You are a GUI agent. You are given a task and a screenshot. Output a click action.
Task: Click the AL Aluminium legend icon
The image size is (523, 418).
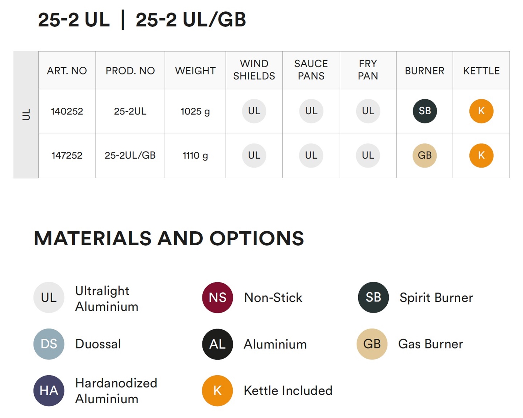[x=217, y=344]
